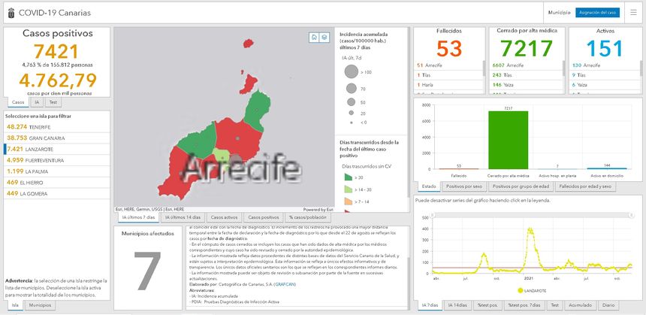The width and height of the screenshot is (646, 315).
Task: Click the Canarias coat of arms logo
Action: pyautogui.click(x=10, y=13)
